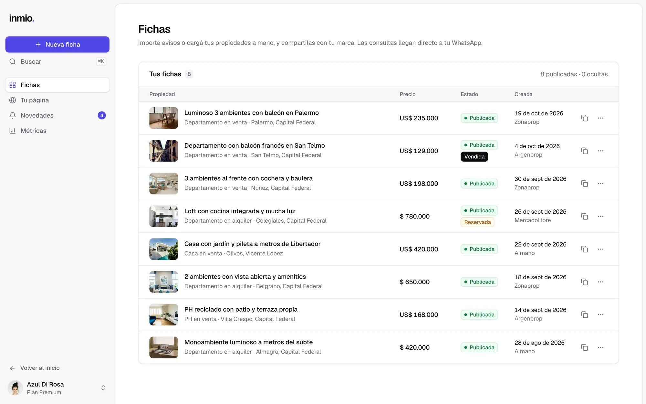Copy the 2 ambientes Belgrano listing

(584, 282)
